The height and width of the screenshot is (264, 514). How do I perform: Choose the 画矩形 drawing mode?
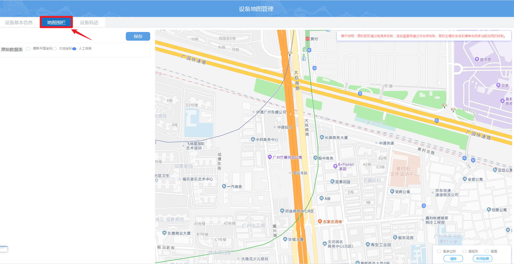[x=464, y=251]
